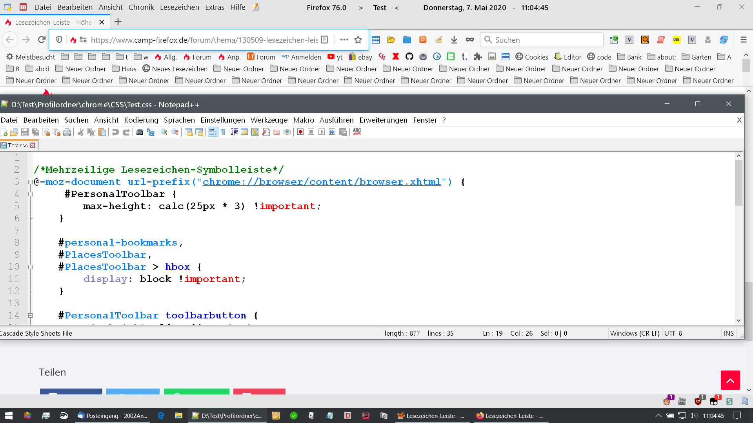This screenshot has width=753, height=423.
Task: Click the chrome://browser/content/browser.xhtml link
Action: (322, 182)
